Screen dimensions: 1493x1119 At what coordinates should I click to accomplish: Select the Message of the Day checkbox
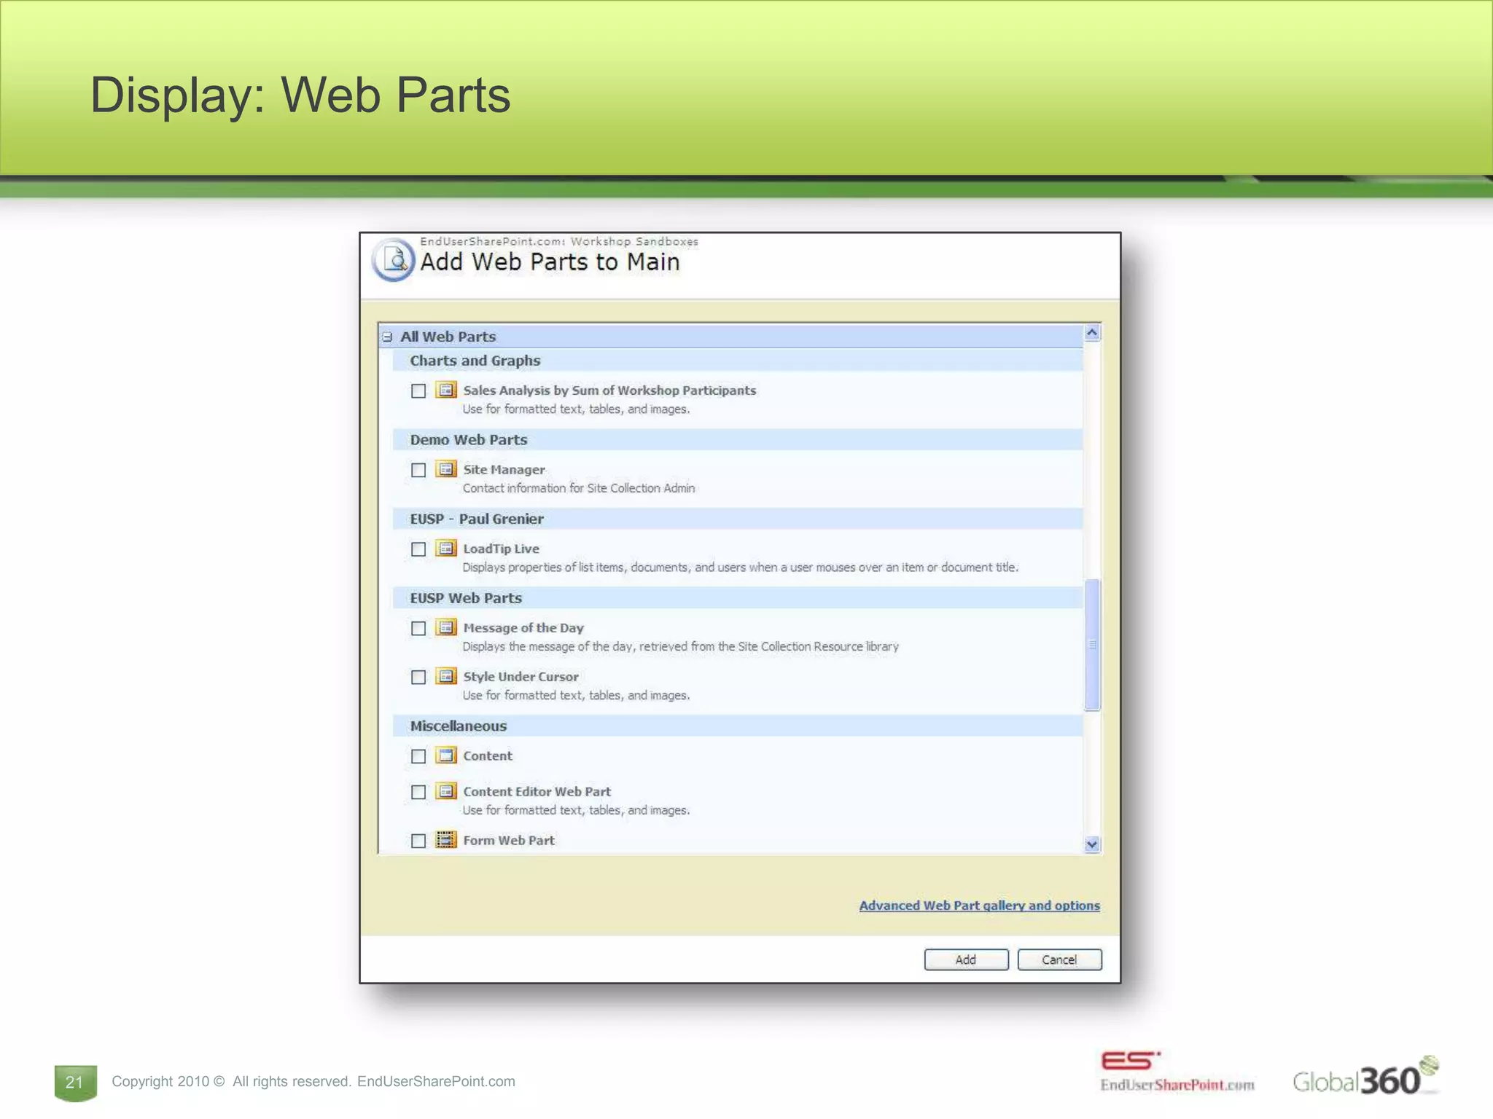(x=418, y=629)
